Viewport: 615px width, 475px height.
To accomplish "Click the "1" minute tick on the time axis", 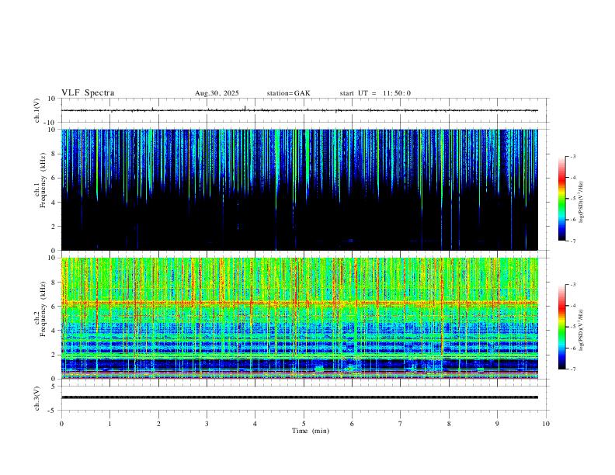I will [x=110, y=424].
